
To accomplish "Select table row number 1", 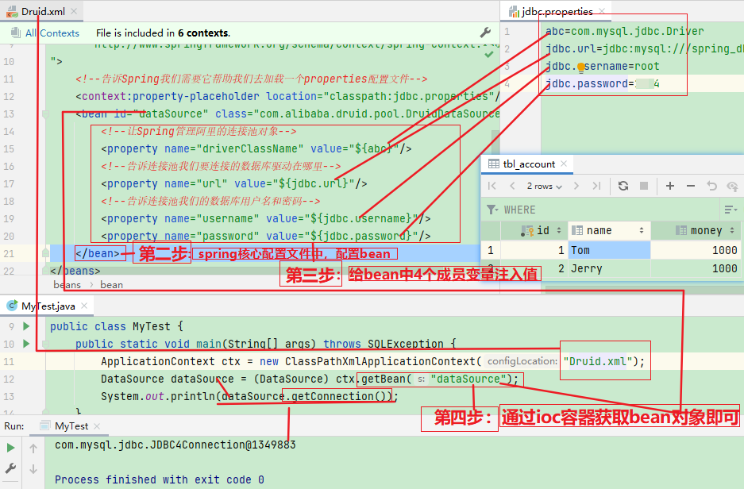I will pyautogui.click(x=491, y=250).
